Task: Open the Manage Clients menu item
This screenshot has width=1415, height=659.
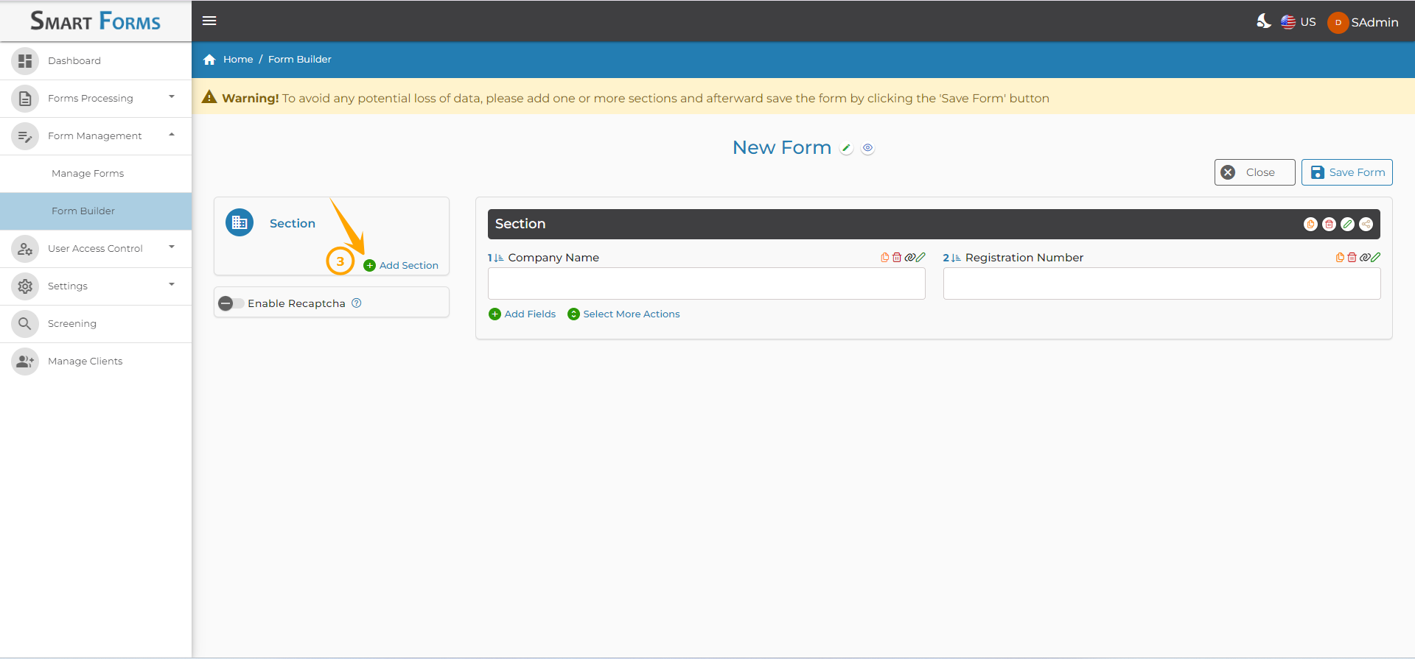Action: click(96, 362)
